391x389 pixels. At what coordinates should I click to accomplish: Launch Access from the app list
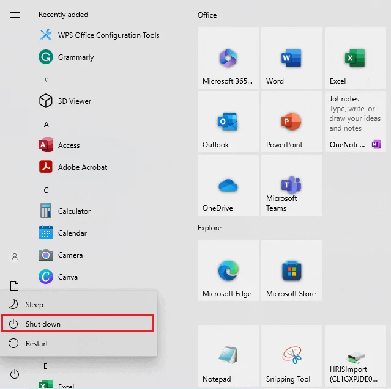click(x=59, y=145)
